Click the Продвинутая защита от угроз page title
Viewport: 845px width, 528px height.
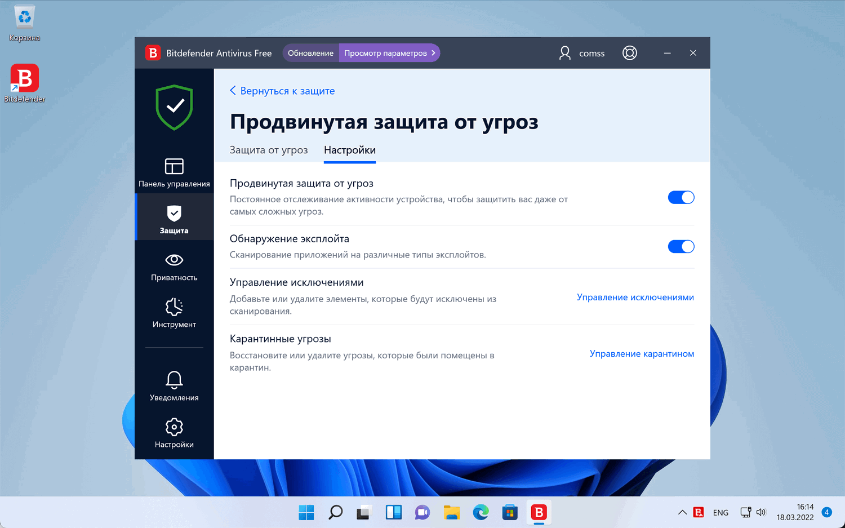384,122
